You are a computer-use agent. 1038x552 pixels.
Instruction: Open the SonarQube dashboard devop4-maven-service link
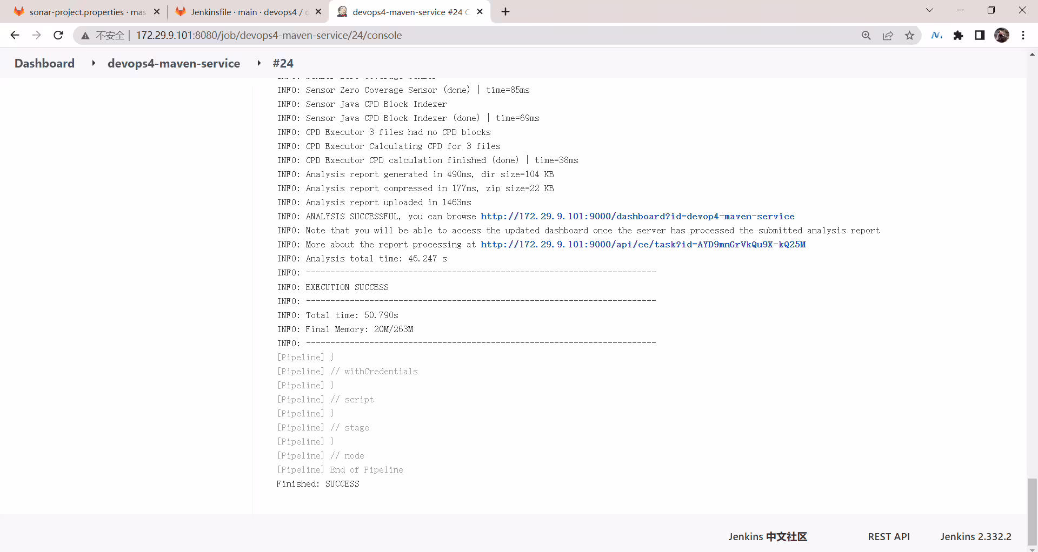coord(637,216)
